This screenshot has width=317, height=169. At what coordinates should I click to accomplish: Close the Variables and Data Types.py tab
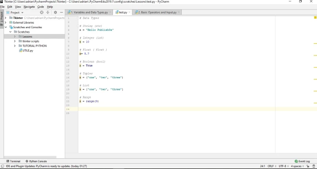point(110,13)
